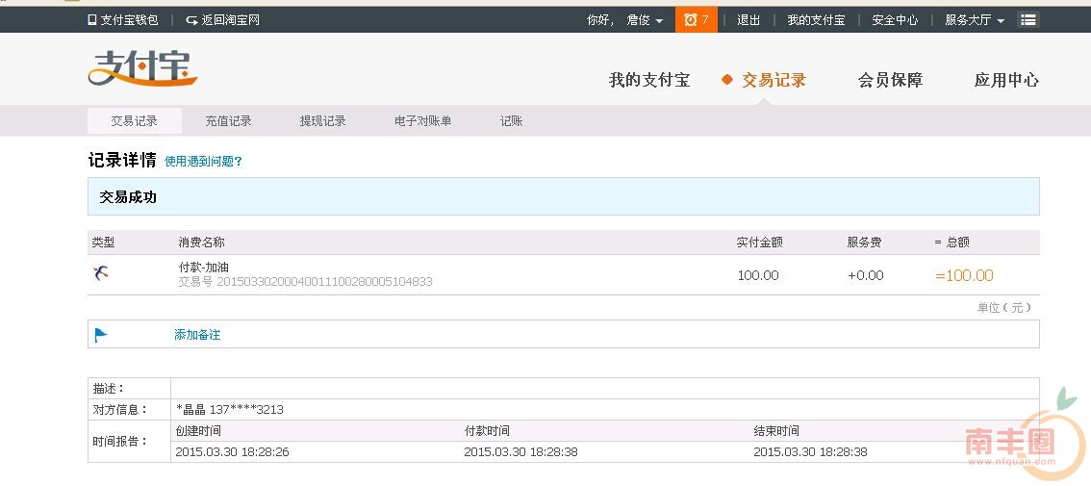Click the 使用遇到问题? help link
The height and width of the screenshot is (486, 1091).
pos(203,162)
